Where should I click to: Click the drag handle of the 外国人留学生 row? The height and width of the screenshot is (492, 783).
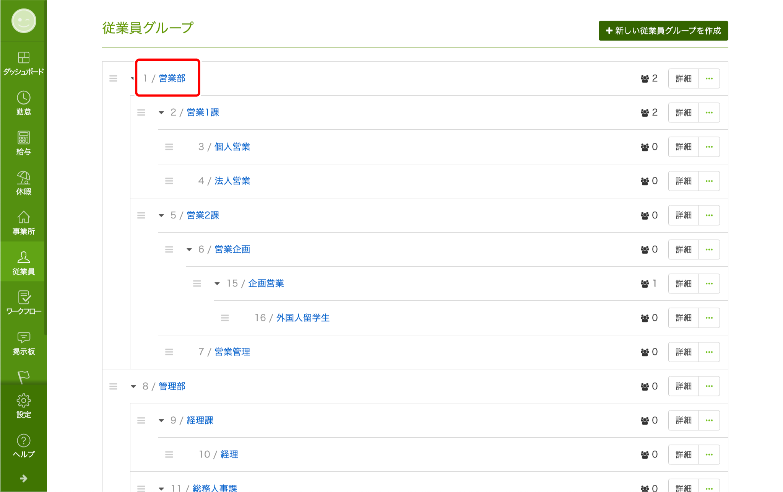pos(225,318)
